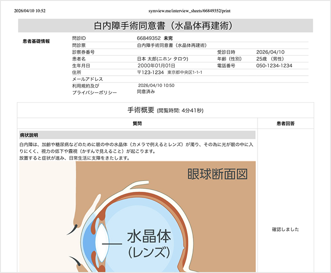Click the 確認しました patient answer
The image size is (331, 273).
285,229
